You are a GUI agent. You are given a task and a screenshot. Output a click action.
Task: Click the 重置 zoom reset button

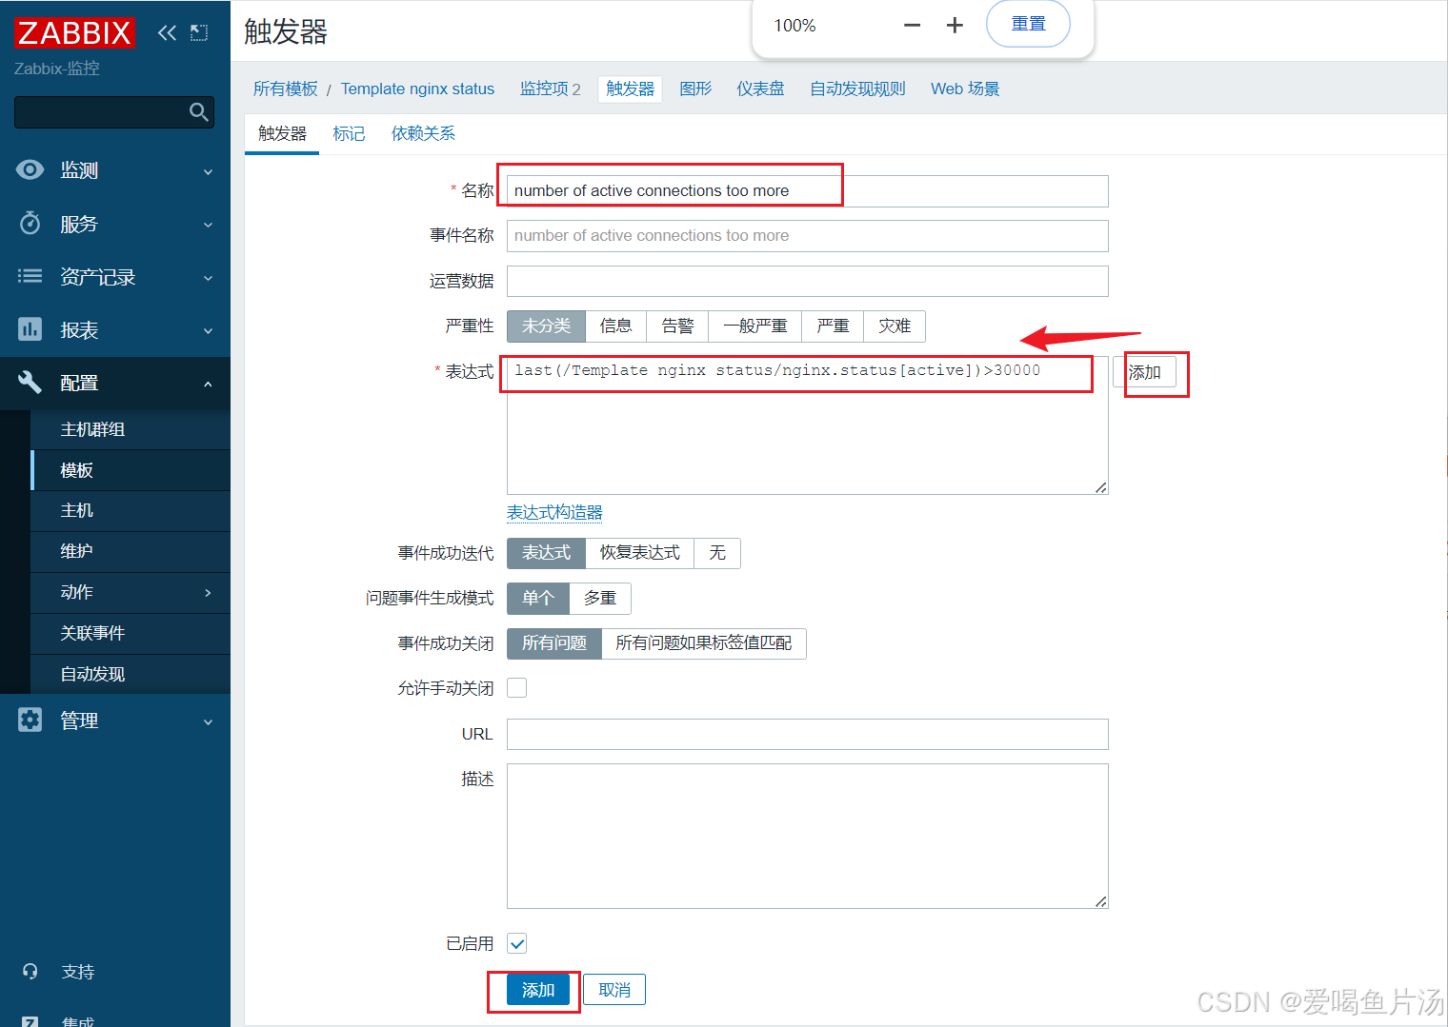pos(1028,24)
